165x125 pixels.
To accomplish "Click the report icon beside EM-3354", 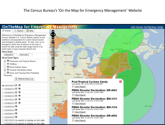I will (x=73, y=112).
